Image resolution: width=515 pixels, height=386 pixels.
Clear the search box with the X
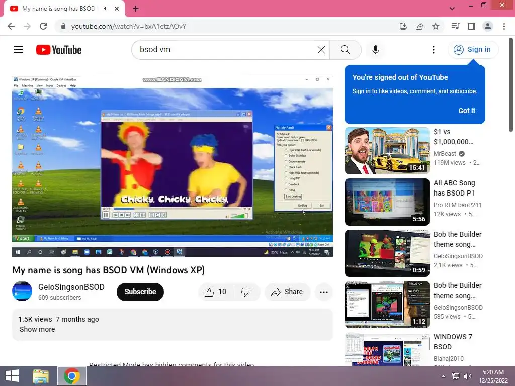click(321, 50)
